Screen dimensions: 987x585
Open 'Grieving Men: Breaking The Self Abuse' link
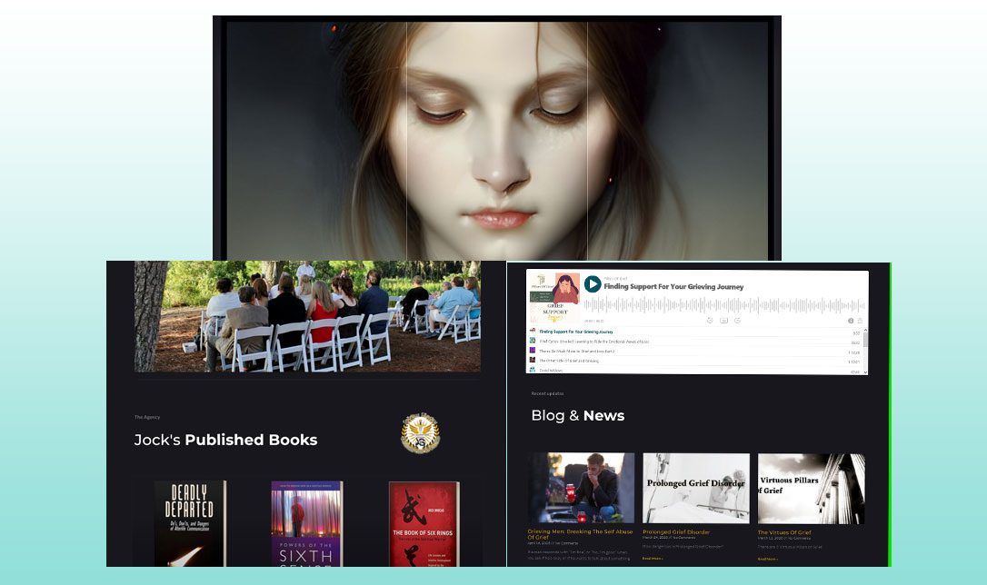[x=580, y=534]
